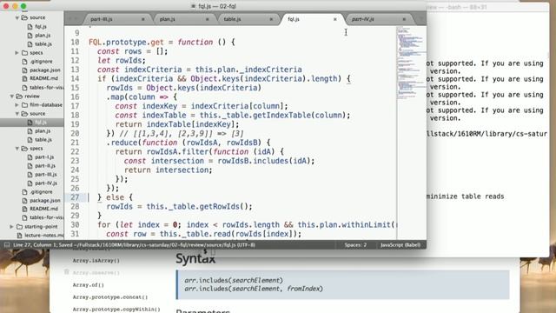This screenshot has height=313, width=556.
Task: Close the plan.js tab
Action: [207, 19]
